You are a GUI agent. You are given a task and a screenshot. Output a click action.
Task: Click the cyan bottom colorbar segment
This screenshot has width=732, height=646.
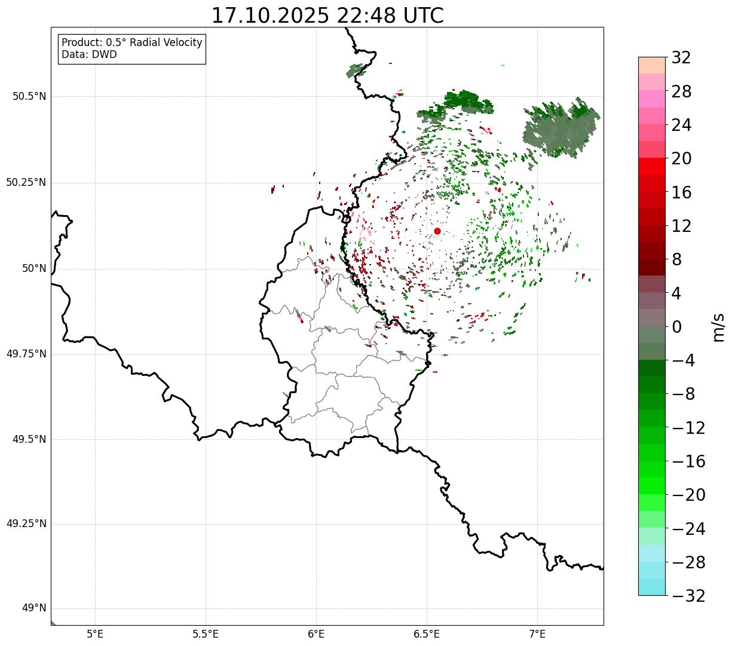pyautogui.click(x=651, y=587)
